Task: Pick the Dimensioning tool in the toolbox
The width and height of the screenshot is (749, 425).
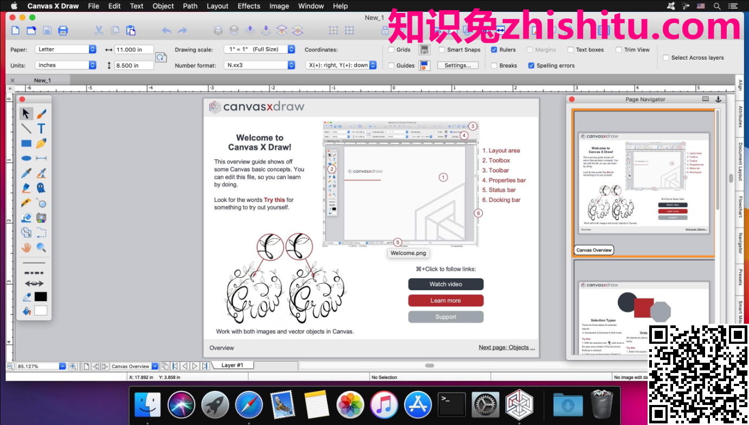Action: click(41, 158)
